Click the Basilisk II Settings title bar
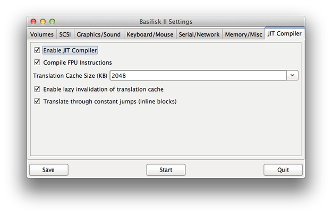The width and height of the screenshot is (332, 215). tap(166, 22)
